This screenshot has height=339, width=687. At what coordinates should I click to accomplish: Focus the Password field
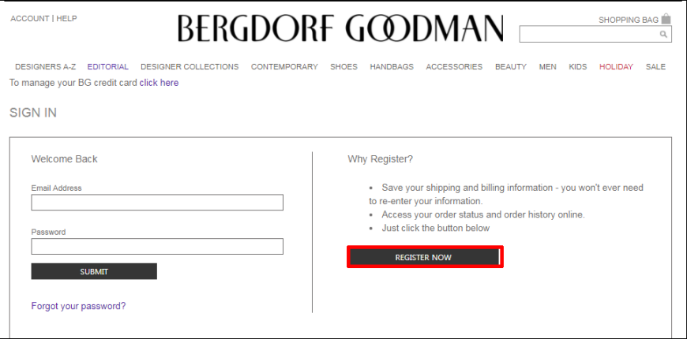pyautogui.click(x=157, y=246)
